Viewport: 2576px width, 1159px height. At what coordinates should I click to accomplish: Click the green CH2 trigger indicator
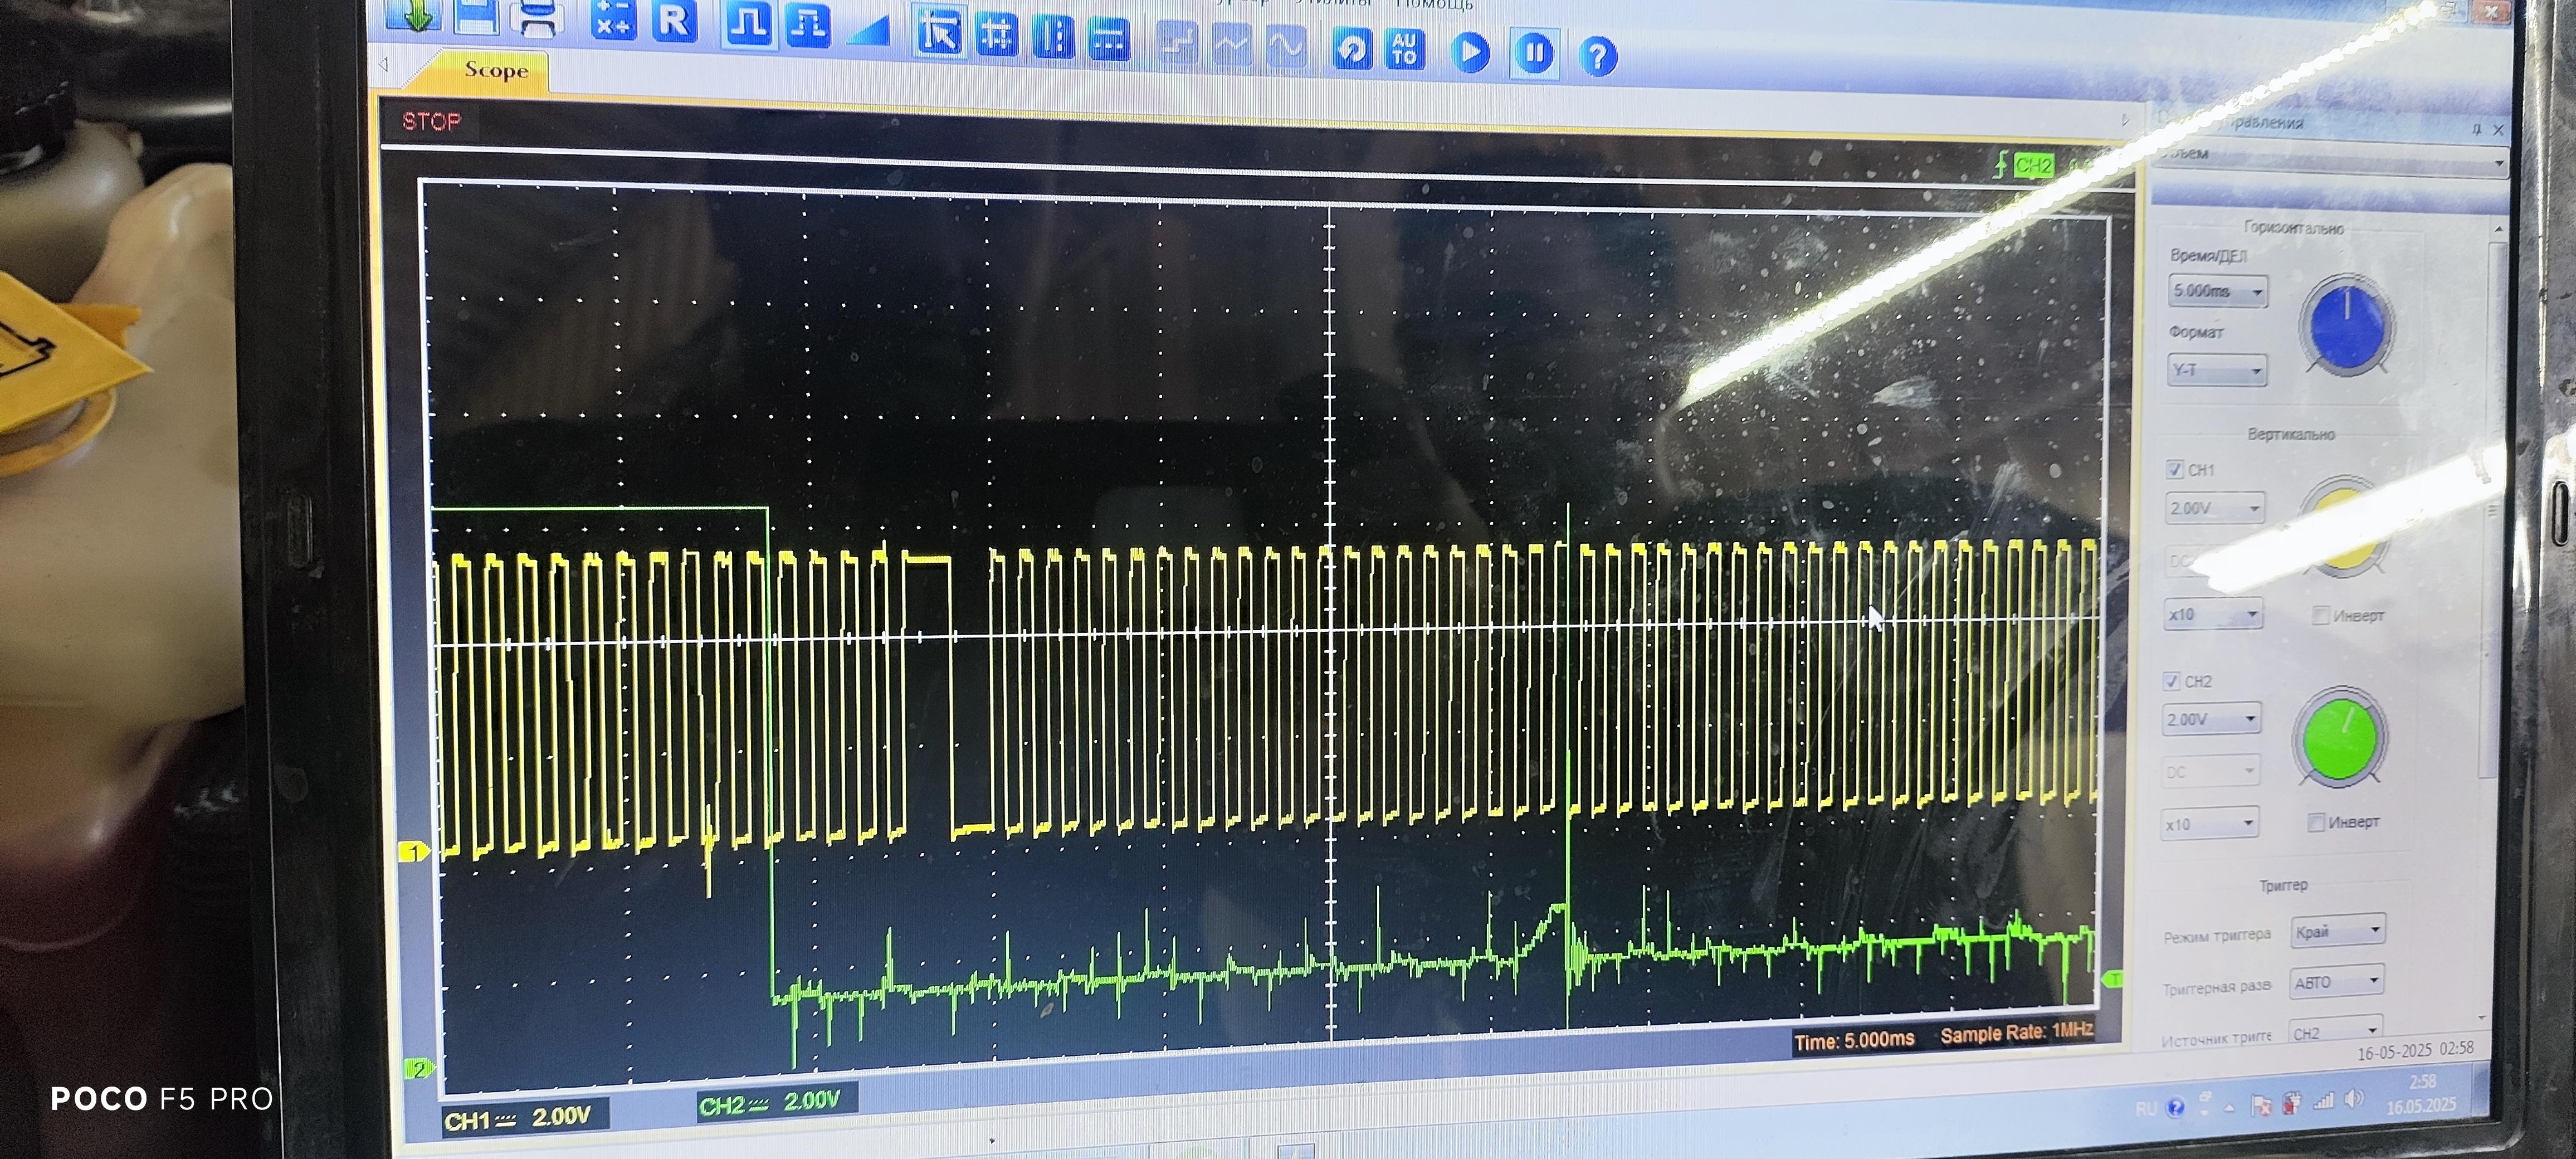point(2033,165)
